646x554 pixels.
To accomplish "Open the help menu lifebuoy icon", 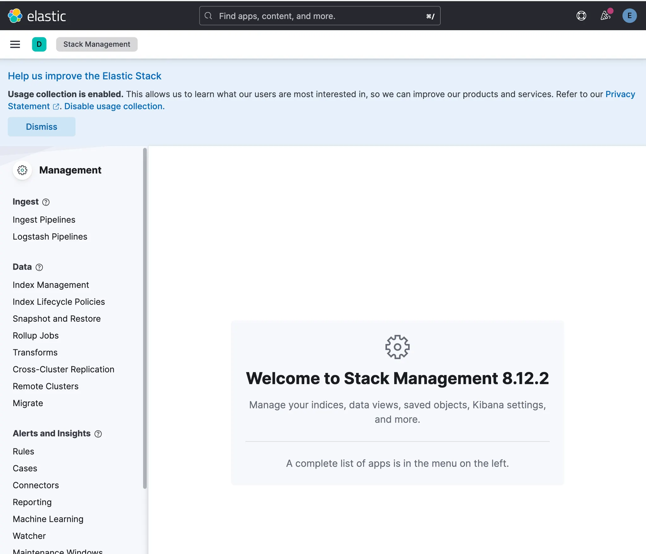I will [581, 16].
